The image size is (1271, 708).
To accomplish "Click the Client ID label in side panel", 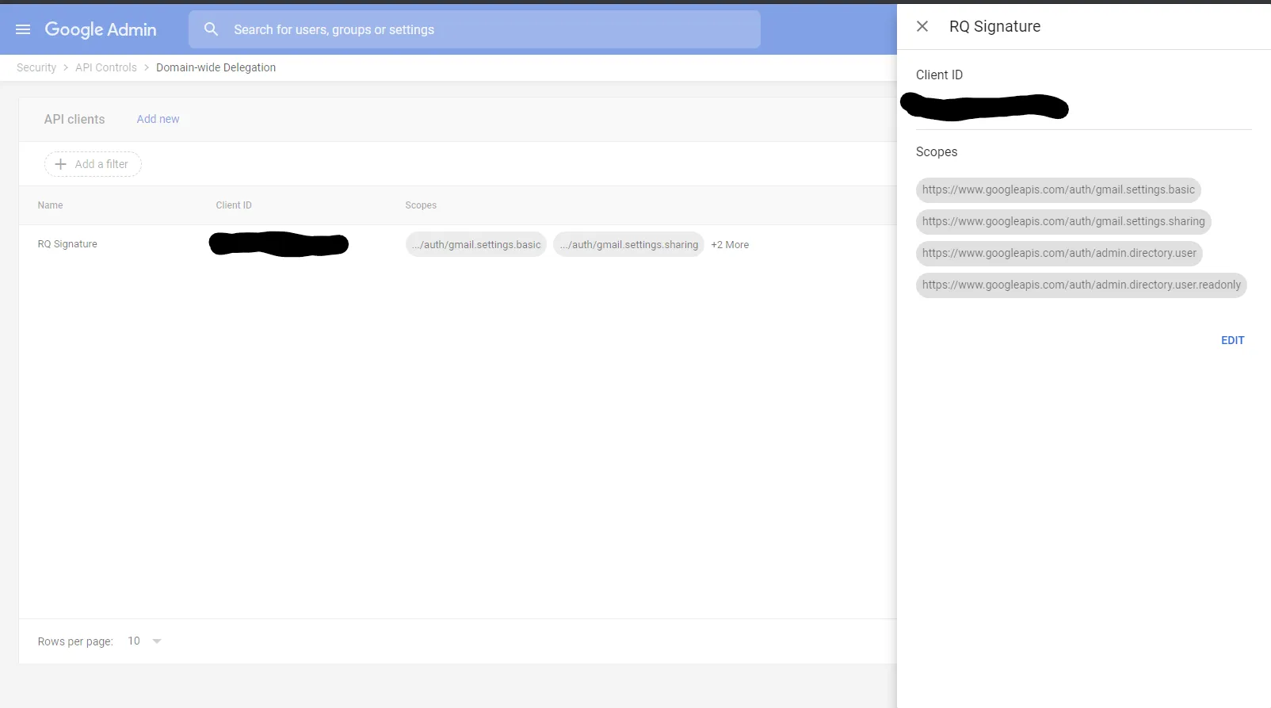I will tap(939, 75).
